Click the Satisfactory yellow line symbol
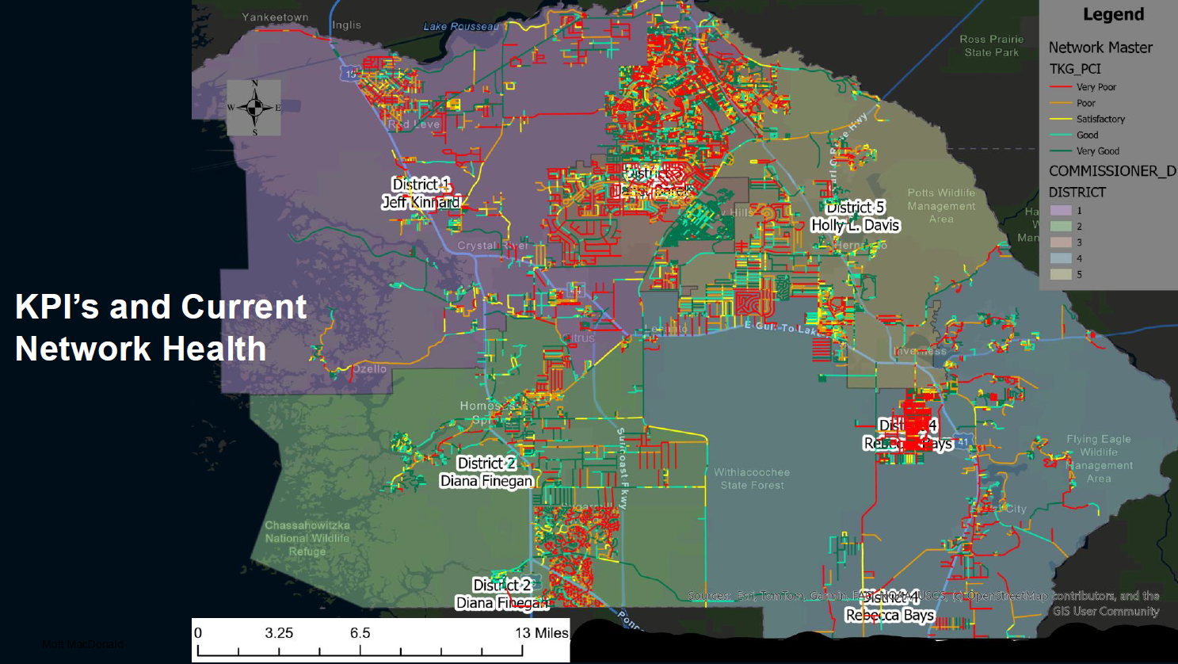Screen dimensions: 1178x664 tap(1060, 119)
